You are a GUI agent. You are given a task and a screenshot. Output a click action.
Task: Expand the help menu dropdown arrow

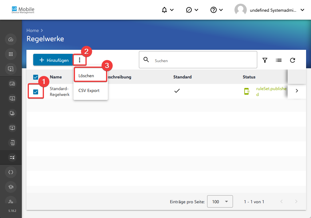[x=221, y=10]
